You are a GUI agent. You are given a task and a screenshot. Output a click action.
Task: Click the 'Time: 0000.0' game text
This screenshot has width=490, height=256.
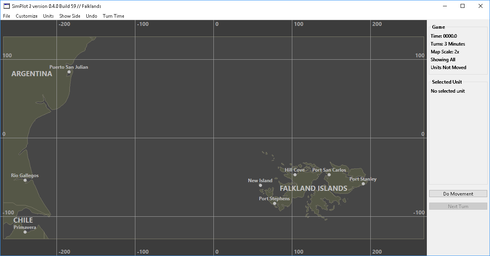[444, 36]
